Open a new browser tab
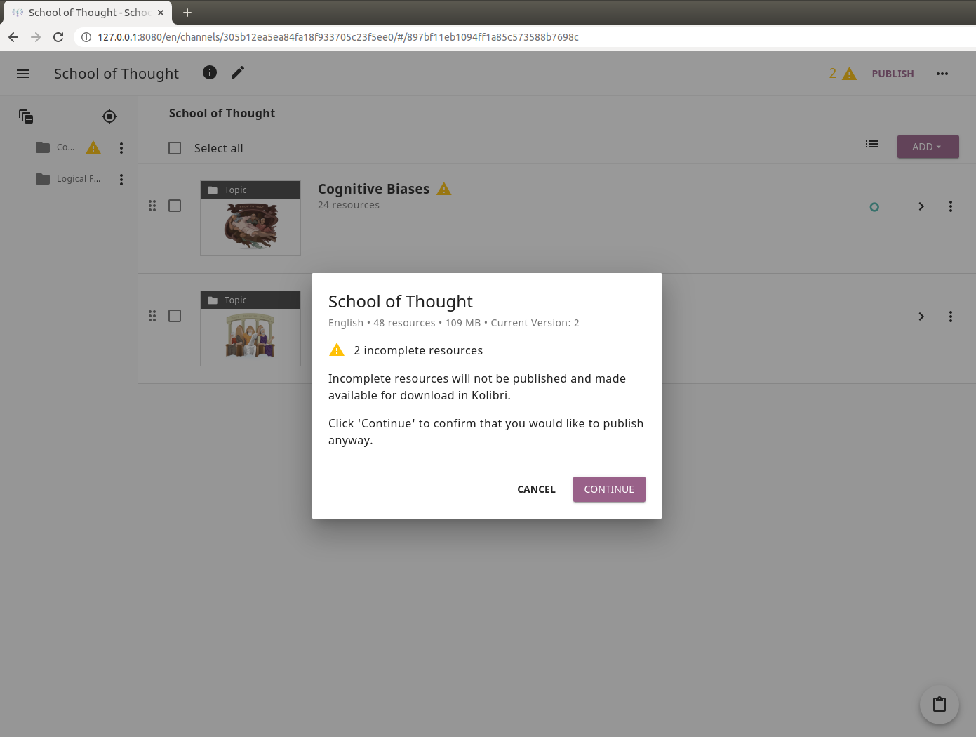The width and height of the screenshot is (976, 737). 187,13
